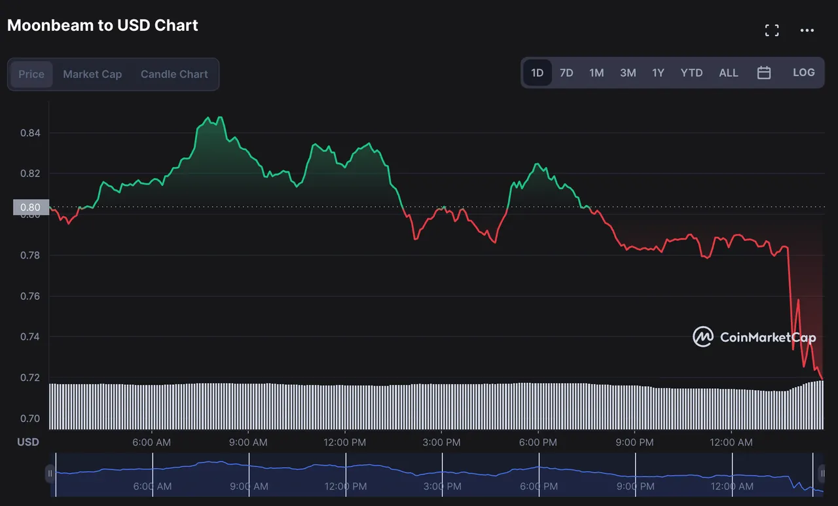The width and height of the screenshot is (838, 506).
Task: Open the fullscreen chart view icon
Action: pyautogui.click(x=772, y=30)
